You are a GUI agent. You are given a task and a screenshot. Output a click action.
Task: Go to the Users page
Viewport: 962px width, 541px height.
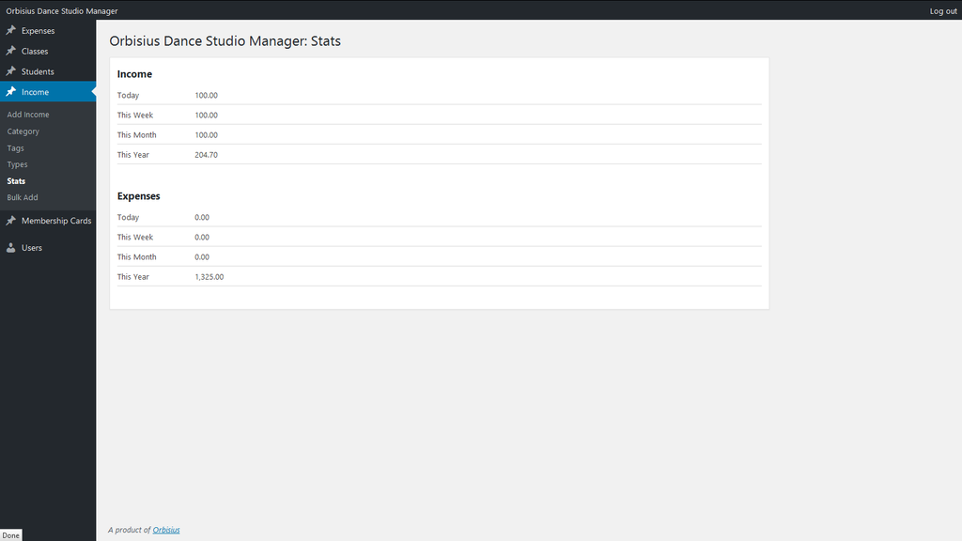pyautogui.click(x=48, y=248)
